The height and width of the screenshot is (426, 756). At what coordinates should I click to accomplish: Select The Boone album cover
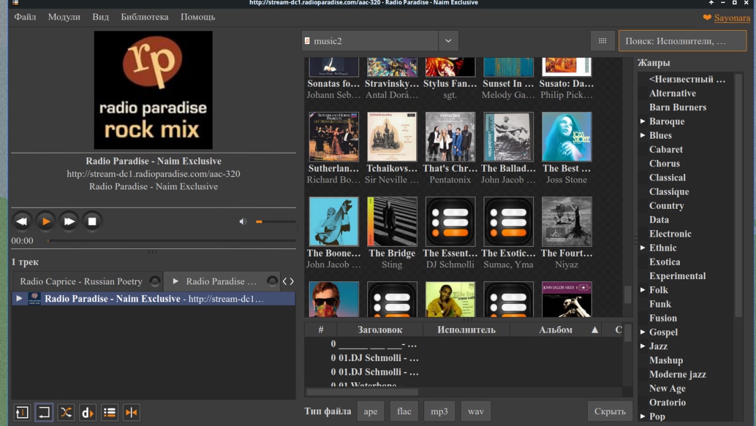(334, 222)
